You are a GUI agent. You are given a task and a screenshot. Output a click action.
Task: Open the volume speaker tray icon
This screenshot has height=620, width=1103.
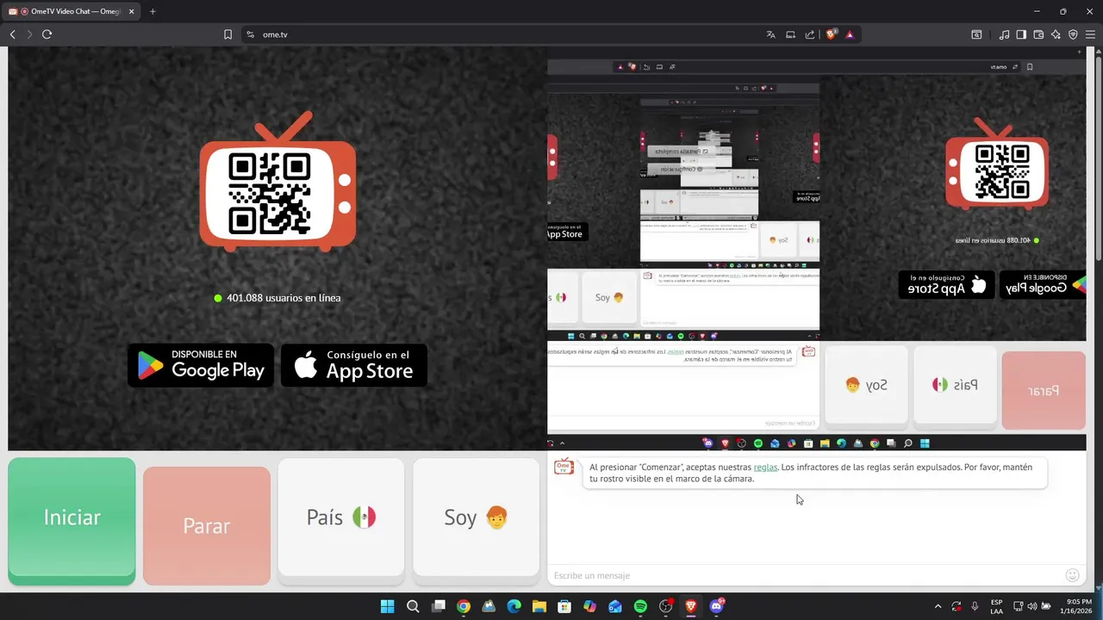1032,606
